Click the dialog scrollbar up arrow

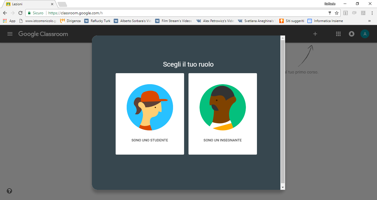(x=282, y=38)
